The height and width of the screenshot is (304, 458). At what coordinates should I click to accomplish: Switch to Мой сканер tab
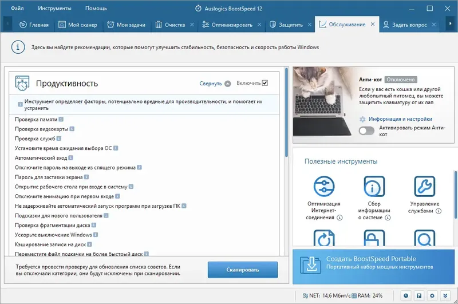[x=78, y=25]
